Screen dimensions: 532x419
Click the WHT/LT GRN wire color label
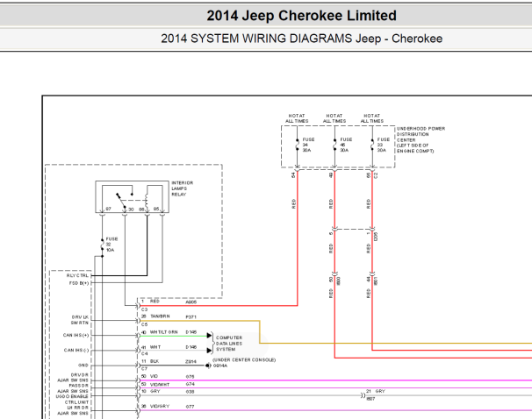point(163,332)
